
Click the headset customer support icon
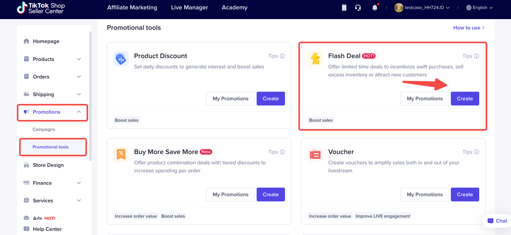tap(358, 8)
